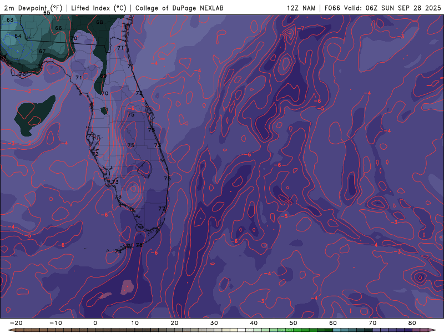Click the "-10" color scale label
Viewport: 444px width, 333px height.
coord(56,323)
